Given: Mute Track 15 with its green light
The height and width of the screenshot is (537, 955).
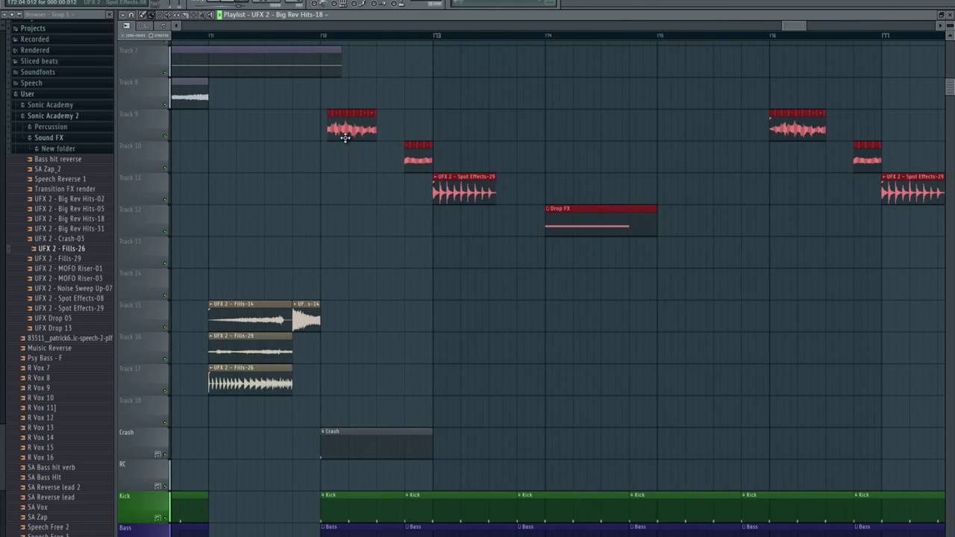Looking at the screenshot, I should click(x=165, y=327).
